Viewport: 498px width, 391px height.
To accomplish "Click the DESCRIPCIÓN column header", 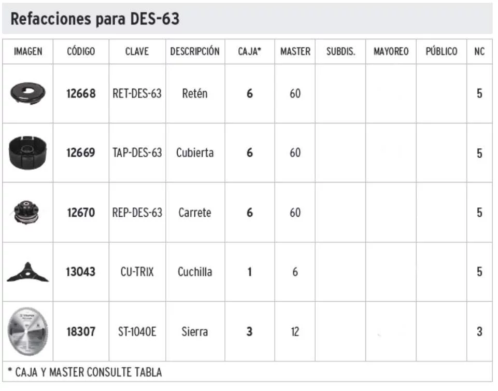I will click(195, 51).
